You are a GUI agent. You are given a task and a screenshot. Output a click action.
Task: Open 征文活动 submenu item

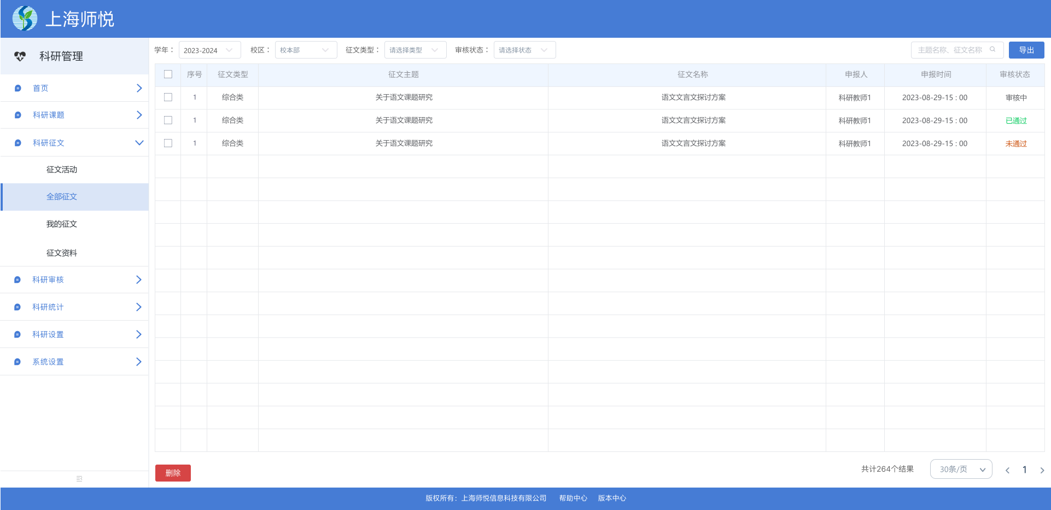tap(62, 170)
